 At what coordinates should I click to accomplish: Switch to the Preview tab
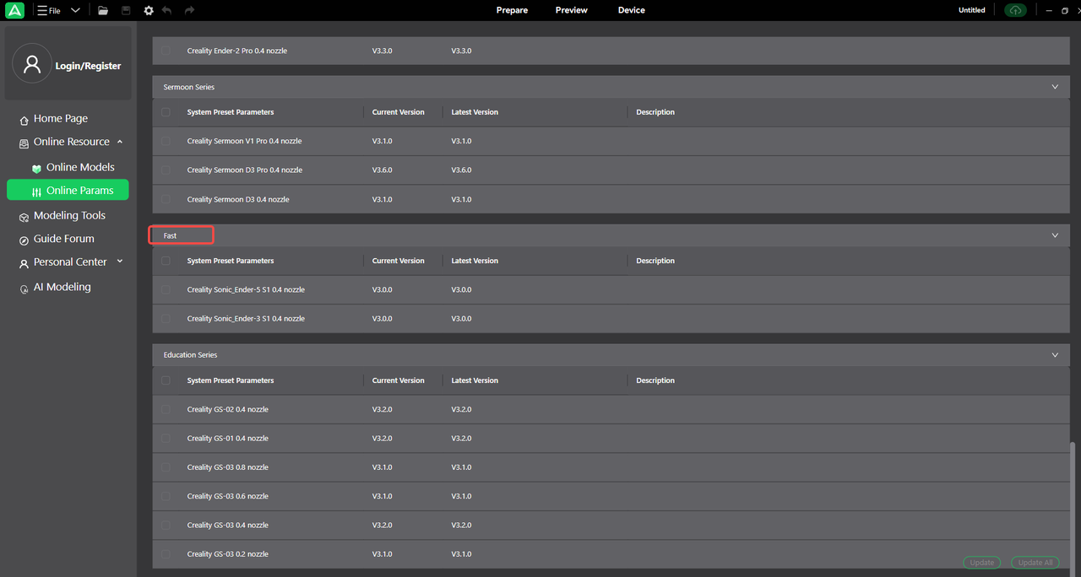[x=571, y=10]
